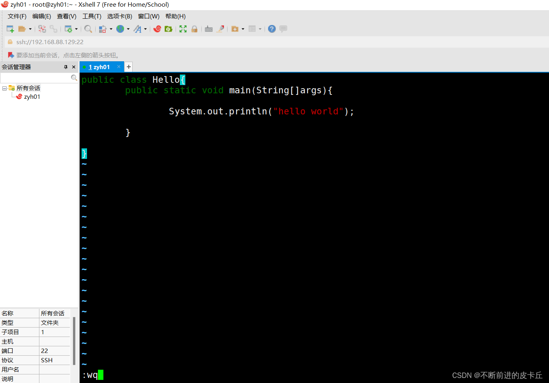This screenshot has width=549, height=383.
Task: Pin the Session Manager panel
Action: [x=66, y=67]
